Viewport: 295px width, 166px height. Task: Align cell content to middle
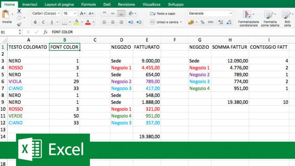[x=113, y=14]
